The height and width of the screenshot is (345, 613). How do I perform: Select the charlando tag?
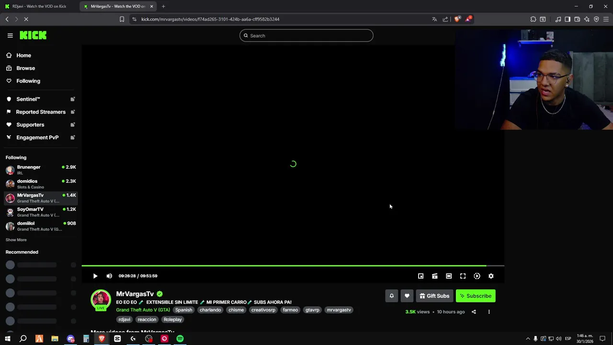click(x=210, y=310)
